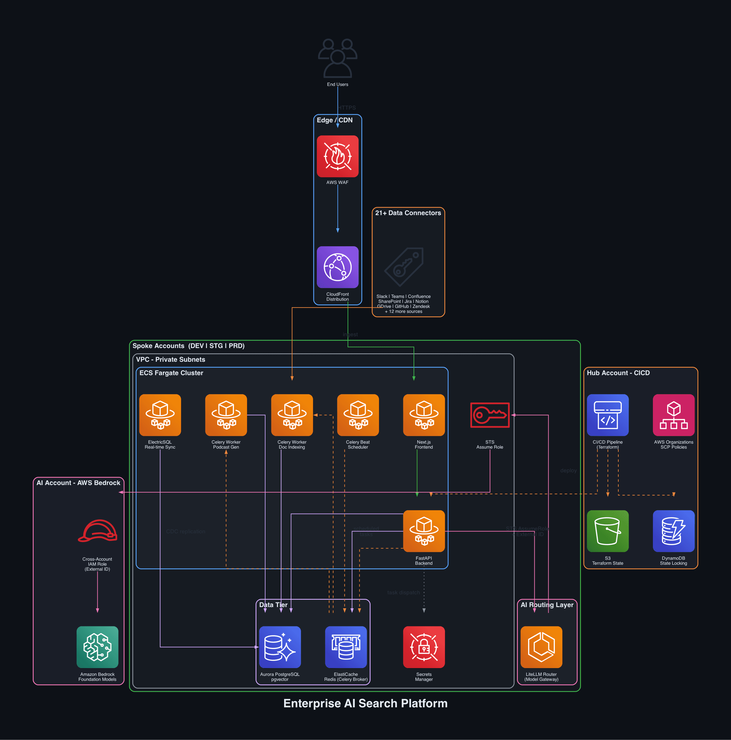
Task: Click the Enterprise AI Search Platform title
Action: (x=365, y=704)
